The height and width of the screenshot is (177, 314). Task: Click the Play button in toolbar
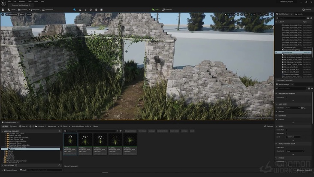[155, 9]
